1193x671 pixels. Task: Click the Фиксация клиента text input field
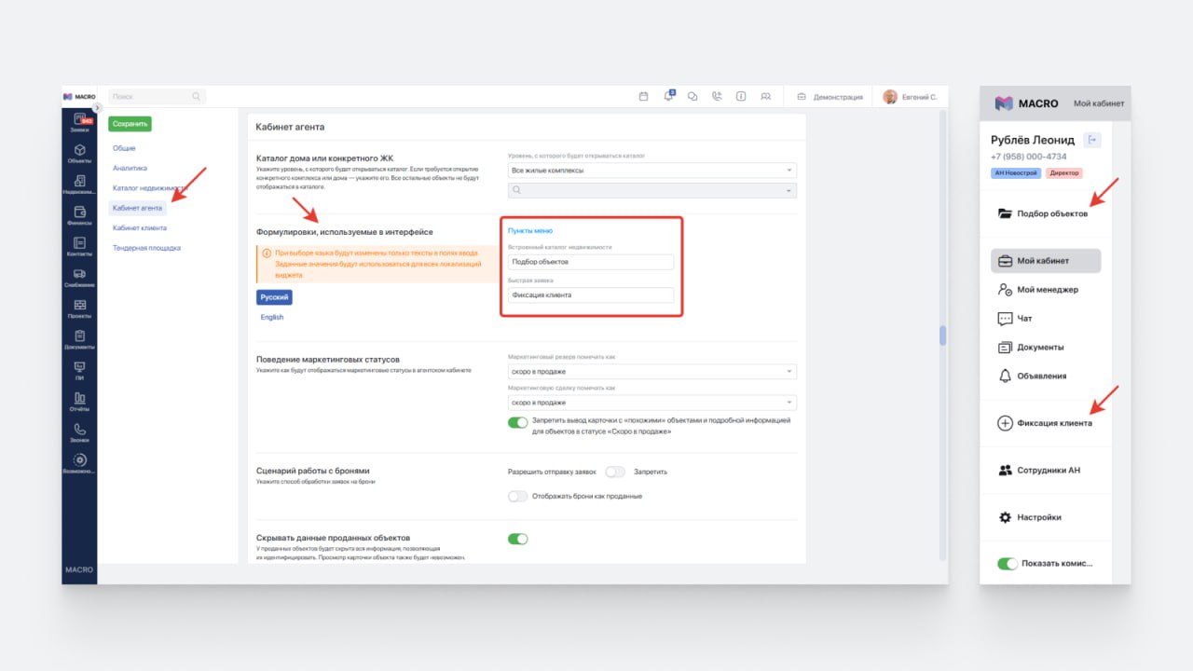(x=590, y=294)
